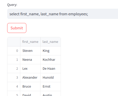Click the empty index header cell
Image resolution: width=118 pixels, height=96 pixels.
pyautogui.click(x=14, y=42)
